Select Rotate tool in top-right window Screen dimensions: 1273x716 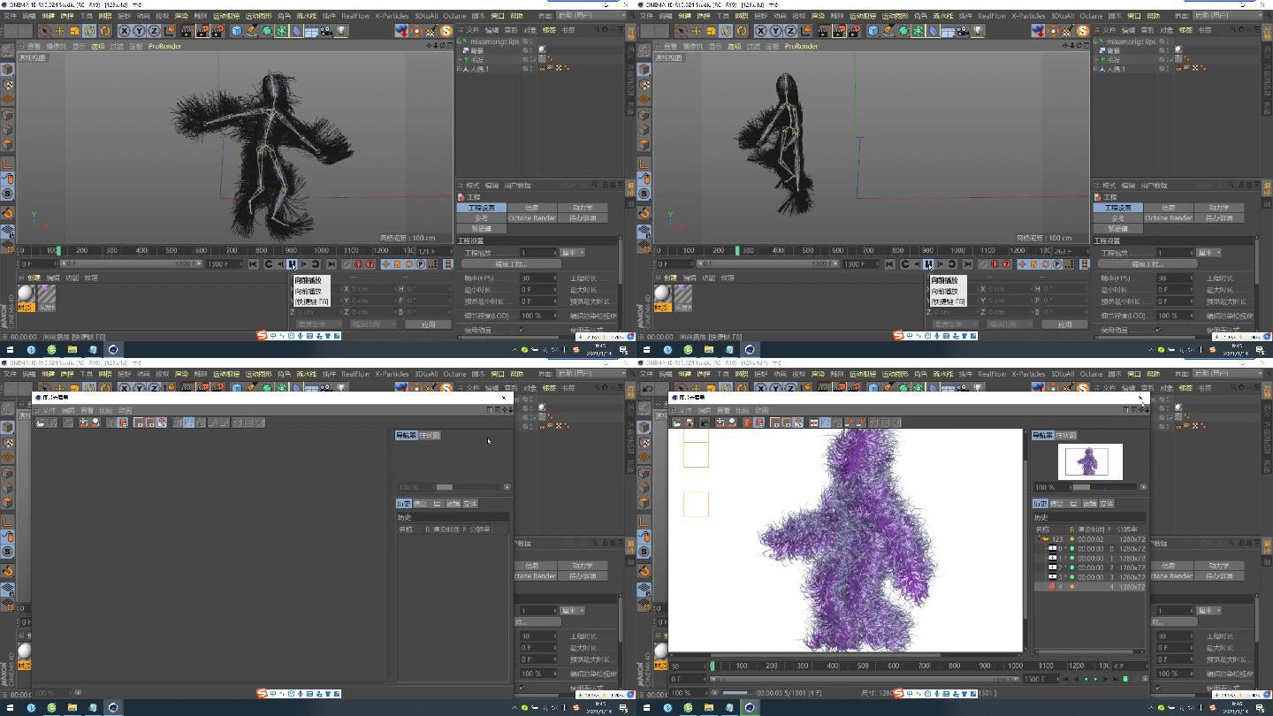pyautogui.click(x=726, y=31)
